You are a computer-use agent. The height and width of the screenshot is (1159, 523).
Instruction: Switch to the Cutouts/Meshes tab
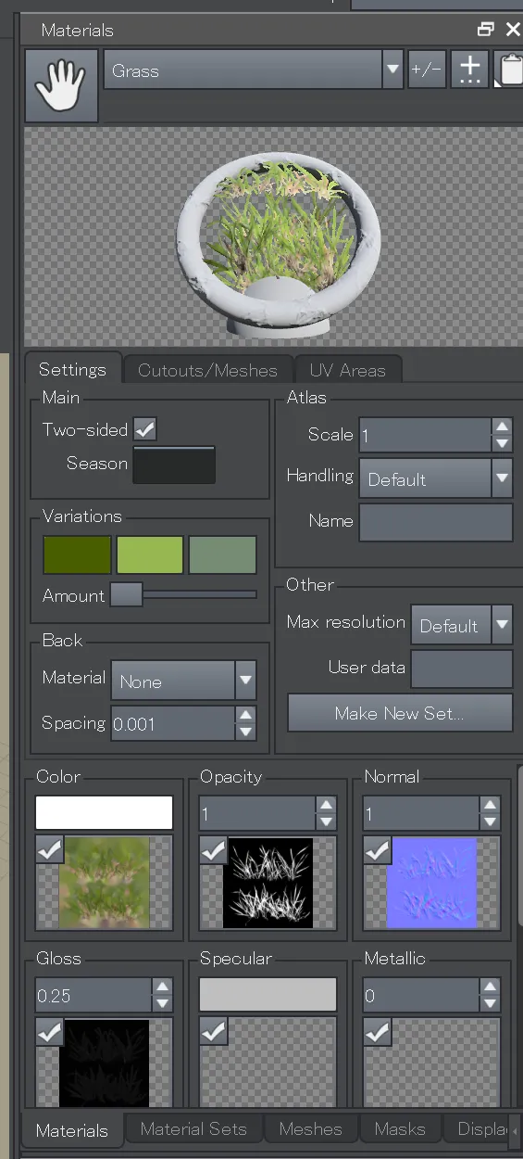point(207,370)
